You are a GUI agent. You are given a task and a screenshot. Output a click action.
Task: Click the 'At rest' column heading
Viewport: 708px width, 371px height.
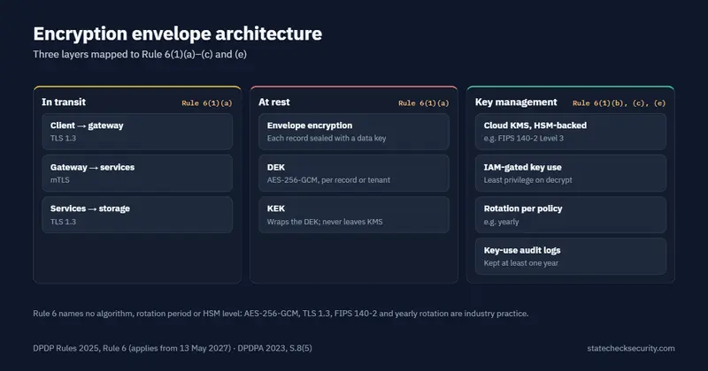274,102
